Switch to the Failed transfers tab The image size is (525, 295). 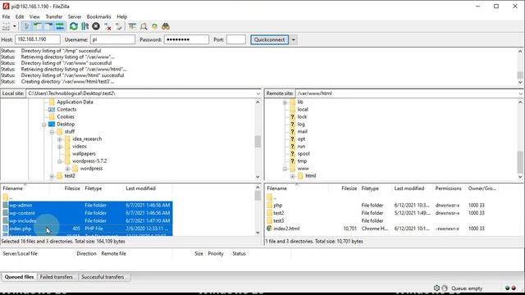57,277
